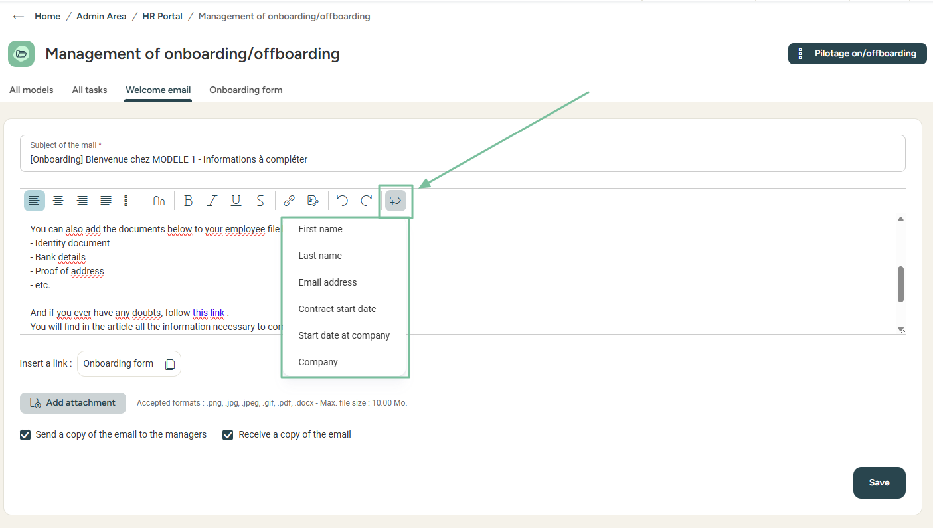Image resolution: width=933 pixels, height=528 pixels.
Task: Apply italic formatting
Action: pyautogui.click(x=212, y=201)
